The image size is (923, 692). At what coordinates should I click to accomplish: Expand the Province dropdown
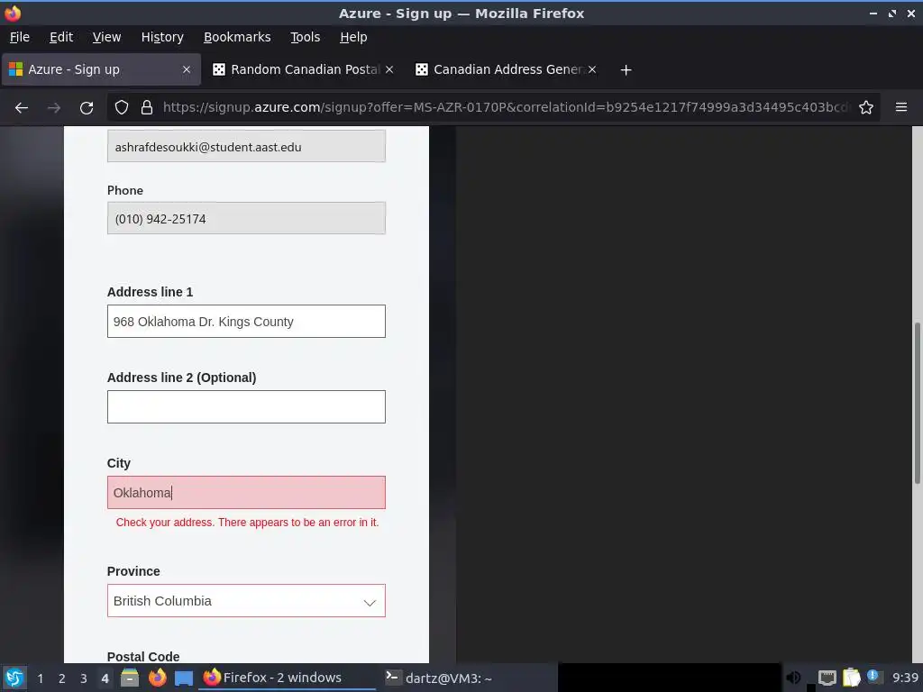246,601
